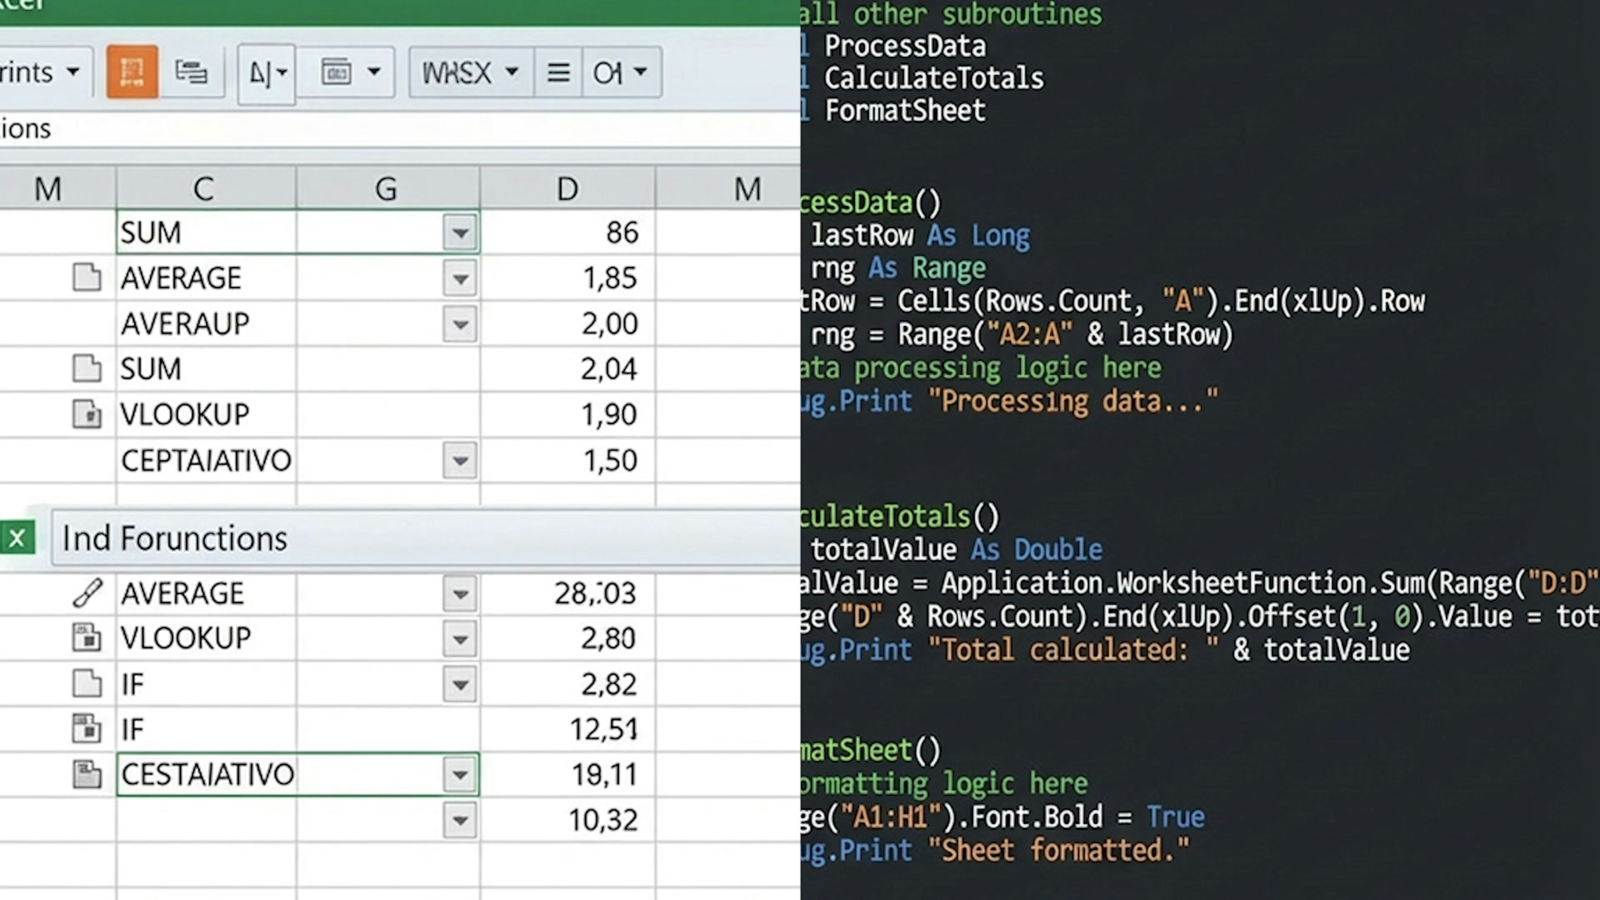
Task: Click the page icon beside upper AVERAGE
Action: (x=87, y=277)
